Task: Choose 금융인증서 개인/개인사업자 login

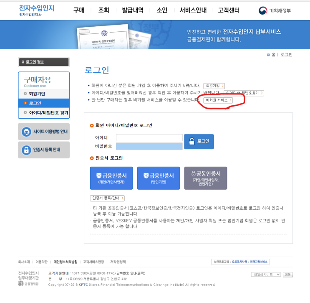Action: [111, 178]
